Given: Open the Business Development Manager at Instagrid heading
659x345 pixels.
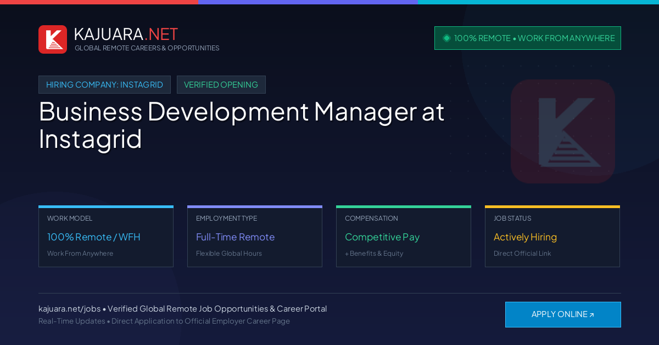Looking at the screenshot, I should pyautogui.click(x=242, y=125).
